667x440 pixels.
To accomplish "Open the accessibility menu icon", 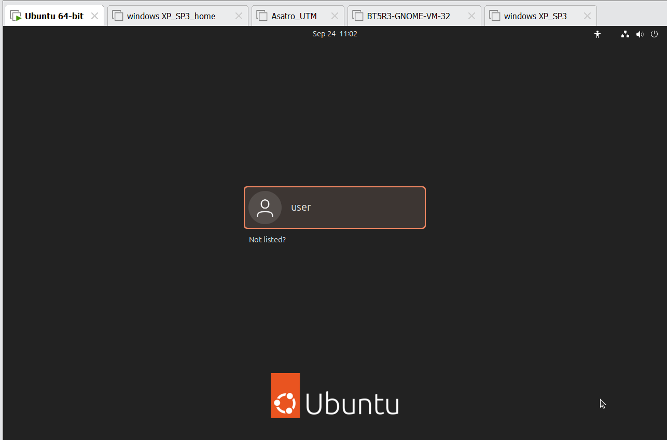I will click(597, 34).
